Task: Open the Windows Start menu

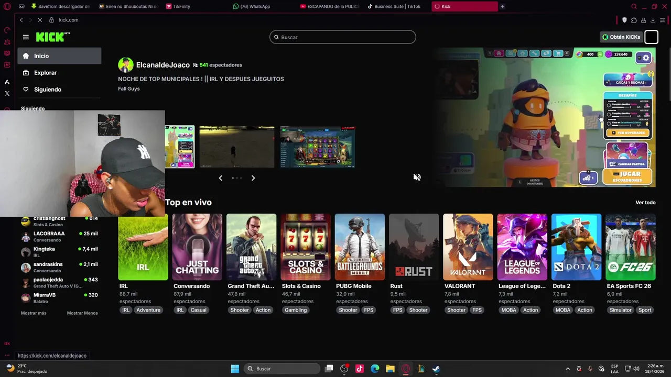Action: coord(235,369)
